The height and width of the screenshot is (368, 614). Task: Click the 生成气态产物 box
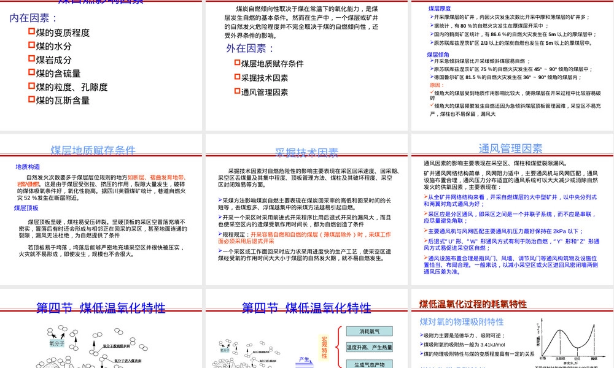click(369, 364)
